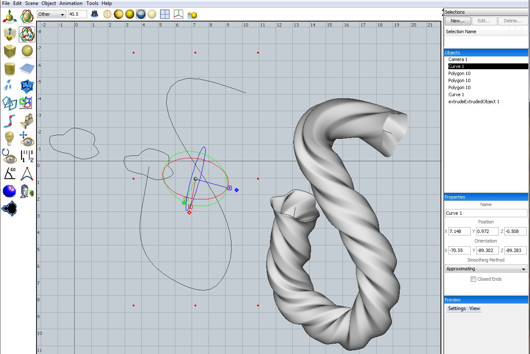Click the Delete... selection button
This screenshot has width=530, height=354.
pos(513,21)
